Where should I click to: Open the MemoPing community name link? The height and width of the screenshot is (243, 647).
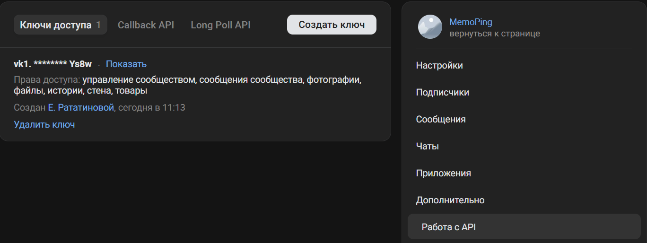coord(471,22)
